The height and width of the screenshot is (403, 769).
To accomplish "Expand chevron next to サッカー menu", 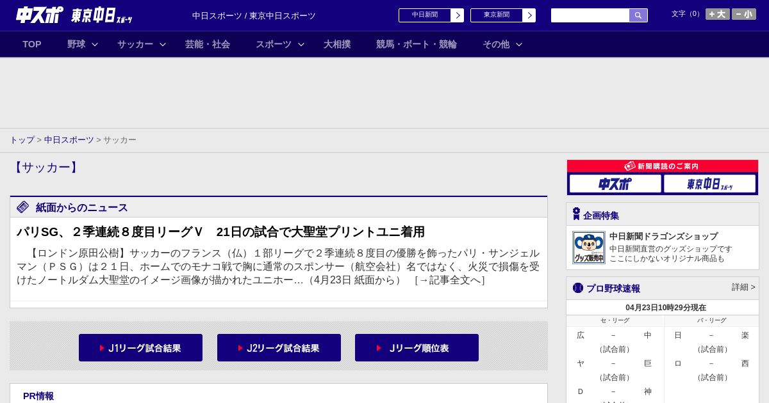I will tap(163, 44).
